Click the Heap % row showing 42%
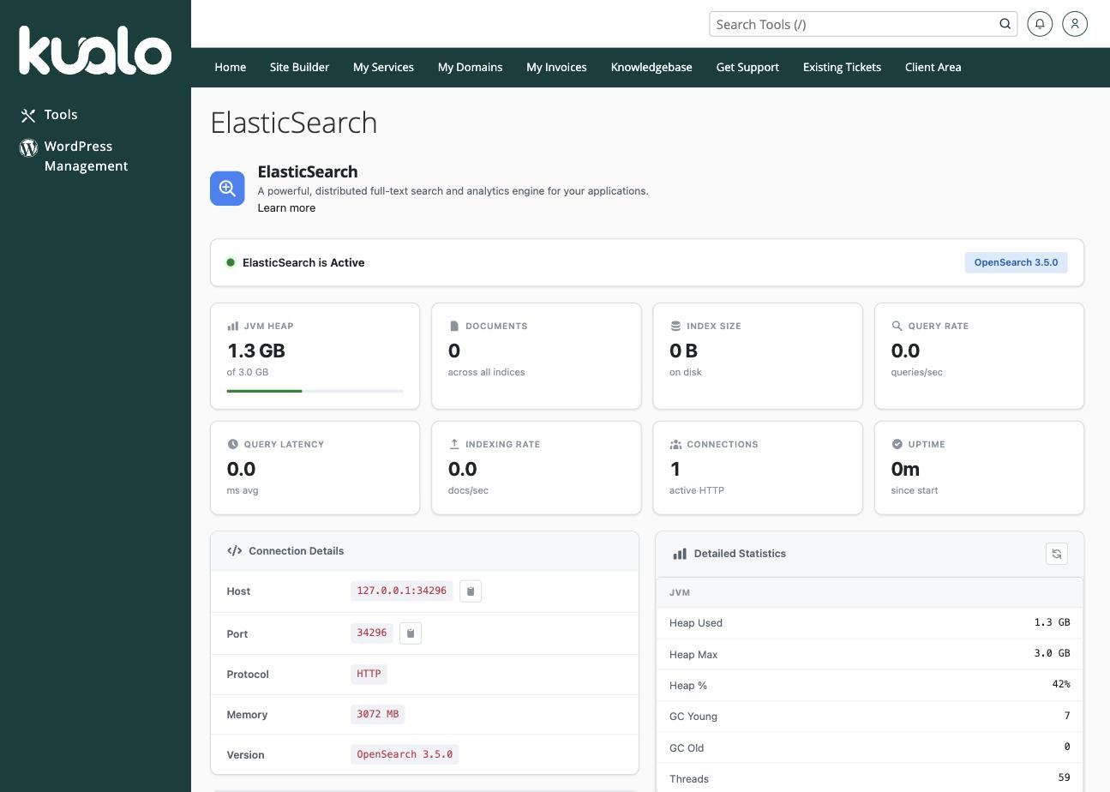1110x792 pixels. (869, 685)
